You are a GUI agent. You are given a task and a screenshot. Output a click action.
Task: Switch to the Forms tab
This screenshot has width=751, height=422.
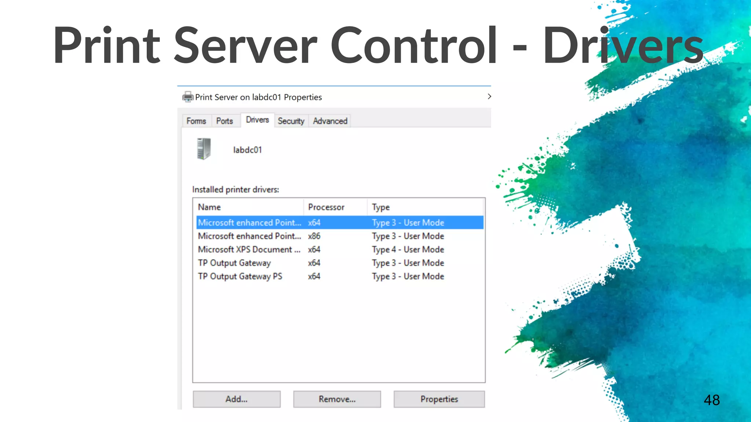(x=196, y=121)
